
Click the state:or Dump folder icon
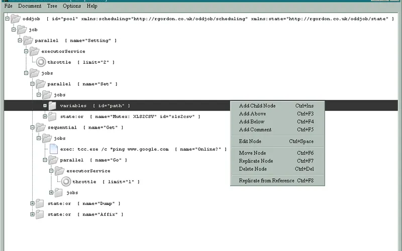click(40, 203)
